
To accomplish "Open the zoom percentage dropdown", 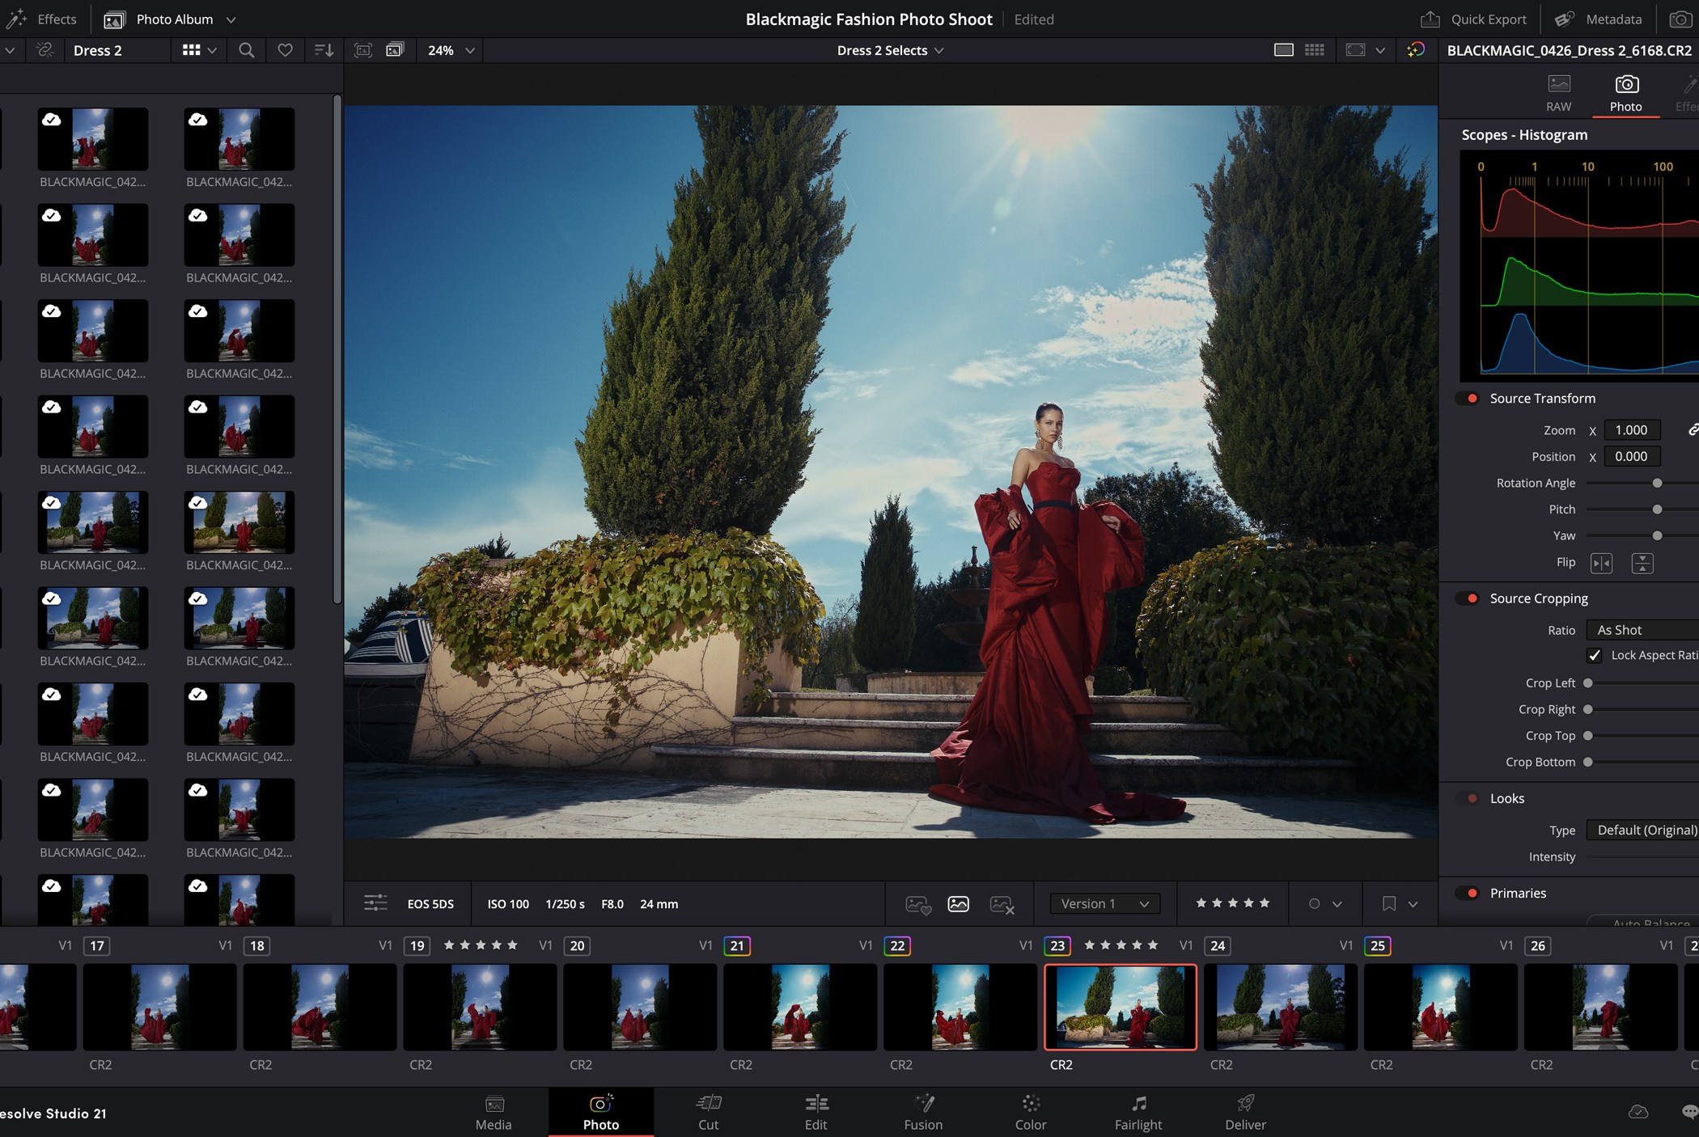I will click(x=450, y=50).
